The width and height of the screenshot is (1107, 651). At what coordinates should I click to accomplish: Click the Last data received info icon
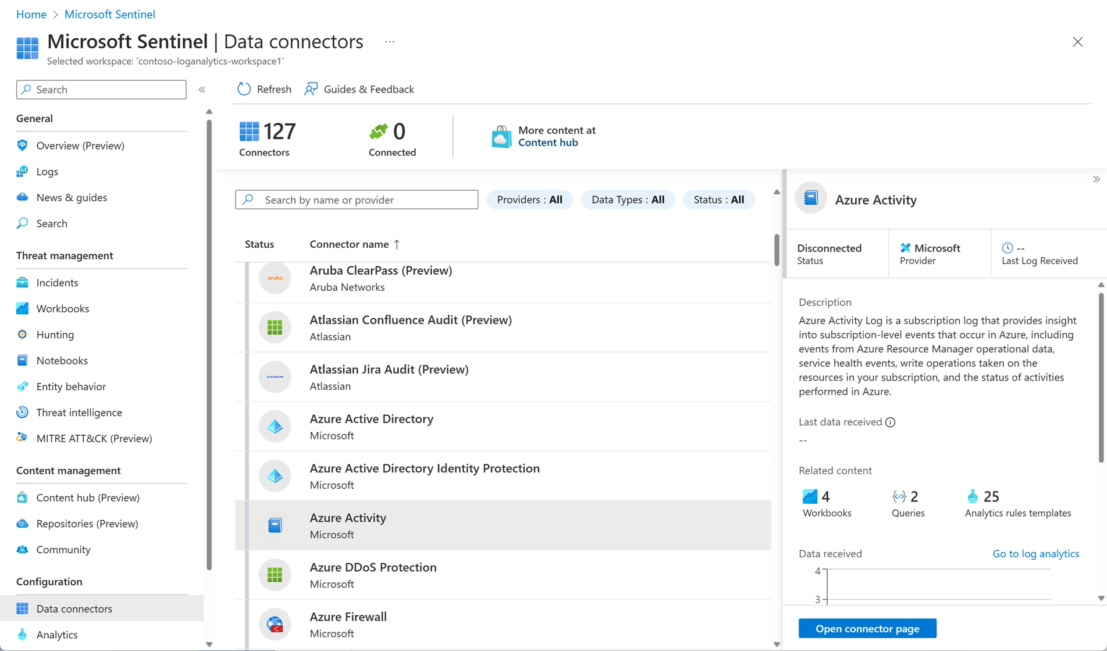tap(890, 422)
